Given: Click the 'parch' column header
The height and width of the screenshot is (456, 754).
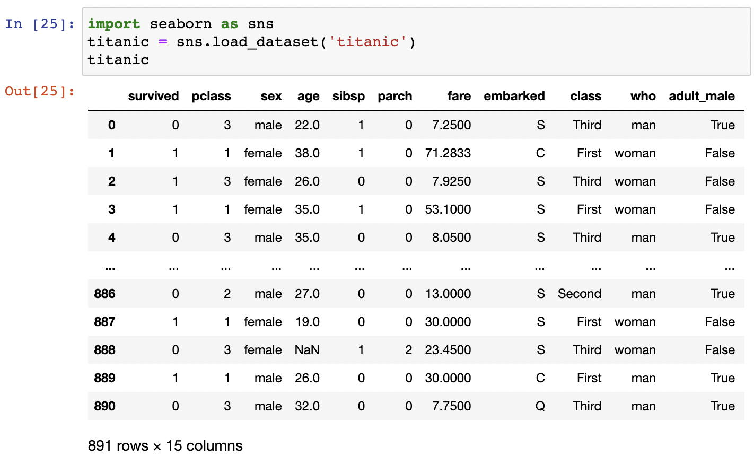Looking at the screenshot, I should click(x=394, y=96).
